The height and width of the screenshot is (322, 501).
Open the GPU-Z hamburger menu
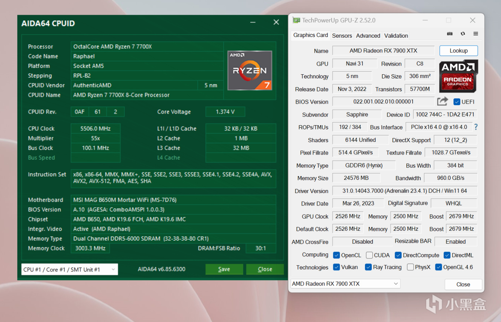click(x=476, y=34)
